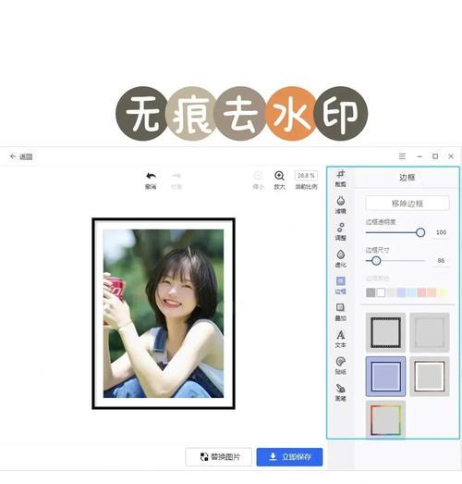This screenshot has height=484, width=462.
Task: Open the Filter (滤镜) tool
Action: tap(340, 205)
